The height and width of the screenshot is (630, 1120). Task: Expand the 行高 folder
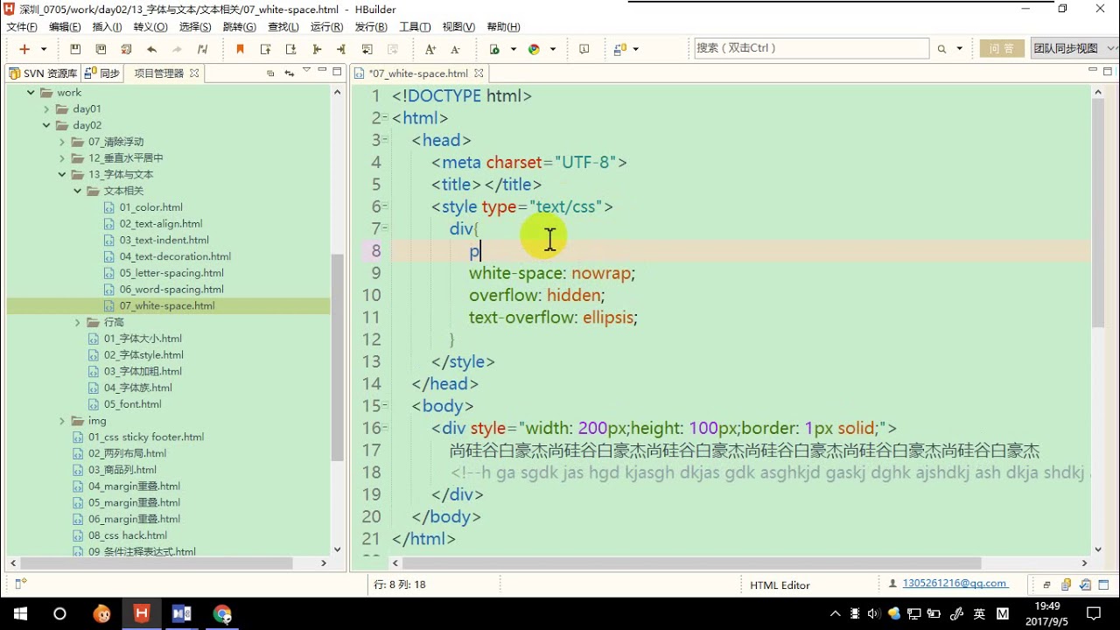(x=78, y=322)
